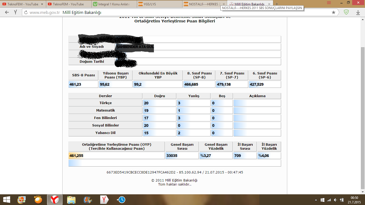This screenshot has width=365, height=205.
Task: Expand hidden system tray icons
Action: pyautogui.click(x=316, y=200)
